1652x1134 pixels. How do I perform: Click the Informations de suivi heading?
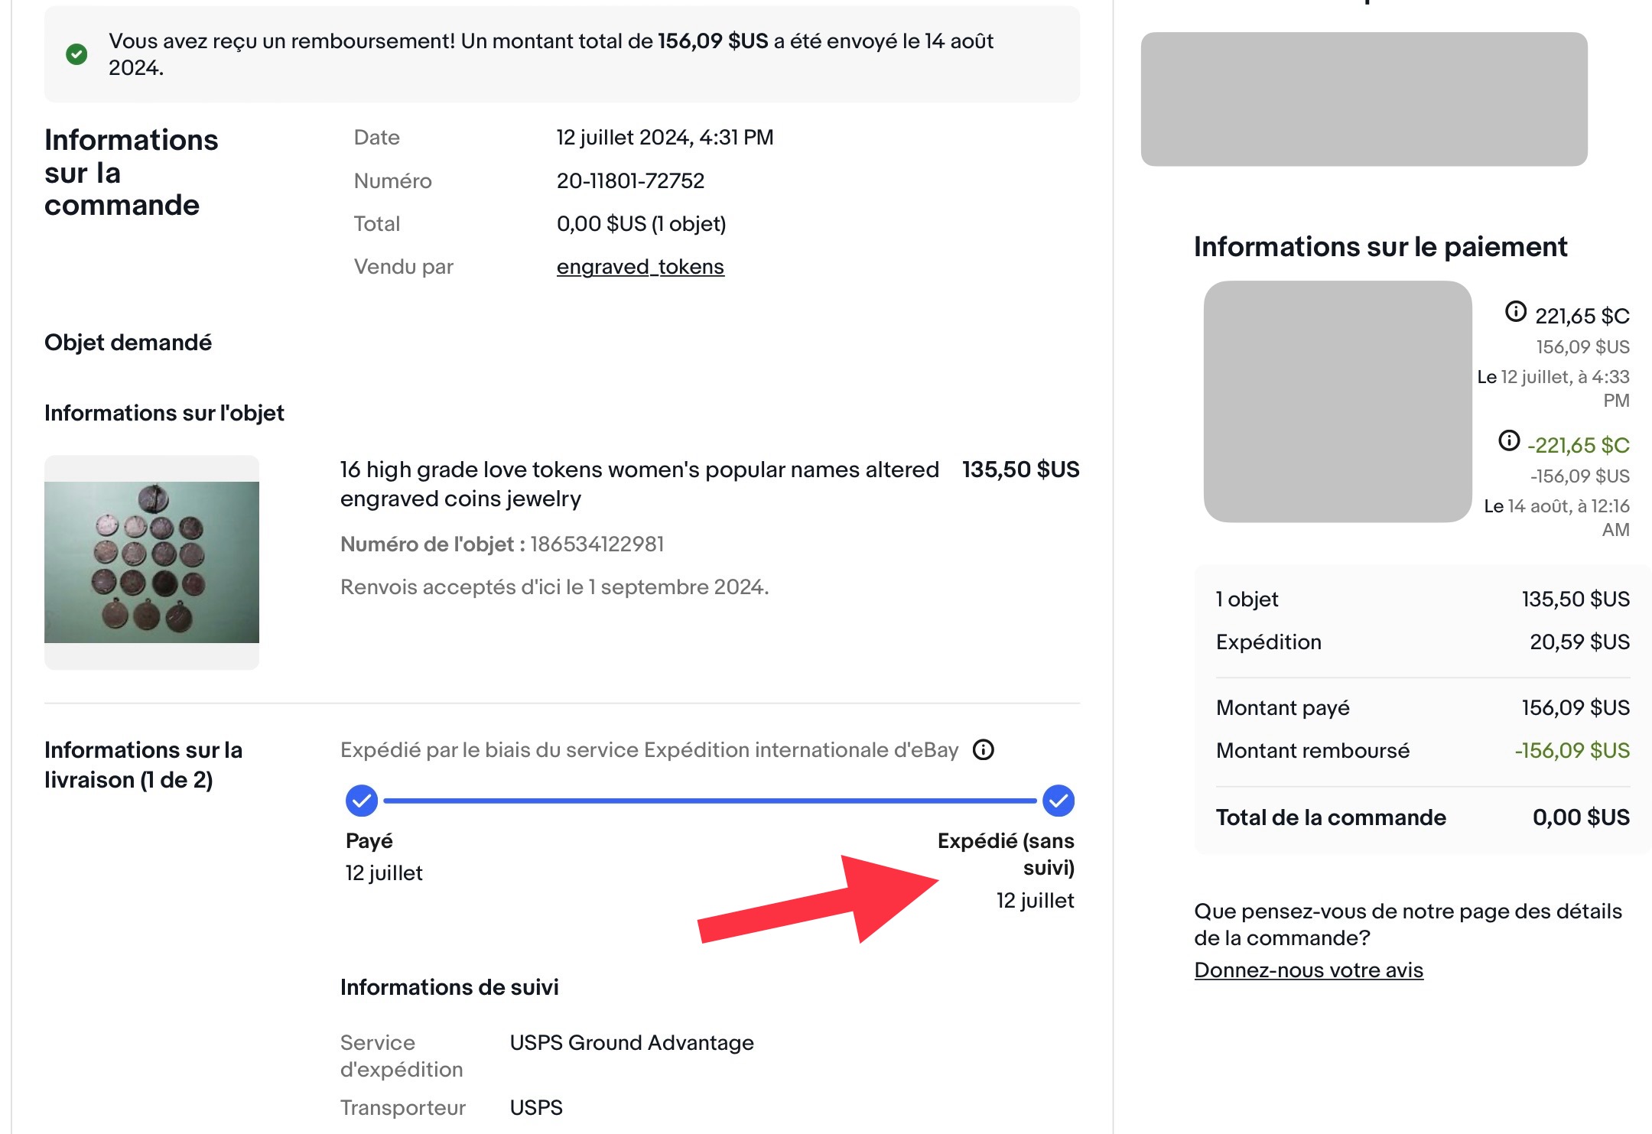pyautogui.click(x=450, y=988)
